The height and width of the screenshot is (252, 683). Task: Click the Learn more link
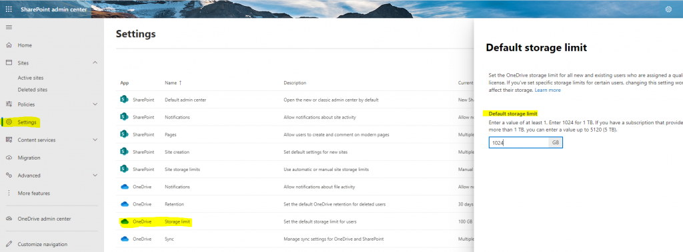tap(548, 90)
